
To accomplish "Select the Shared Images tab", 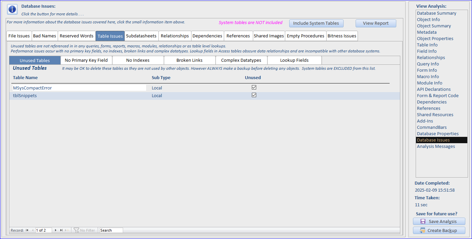I will pyautogui.click(x=269, y=36).
